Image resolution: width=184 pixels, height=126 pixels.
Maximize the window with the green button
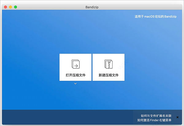(x=16, y=7)
